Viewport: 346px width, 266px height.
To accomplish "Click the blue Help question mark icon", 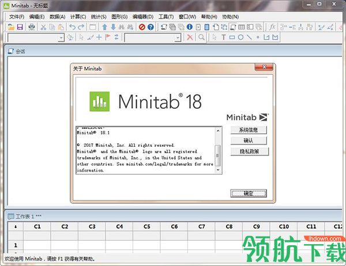I will click(x=151, y=27).
